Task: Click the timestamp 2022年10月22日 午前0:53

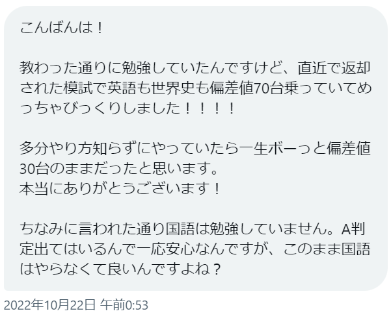Action: [x=76, y=305]
